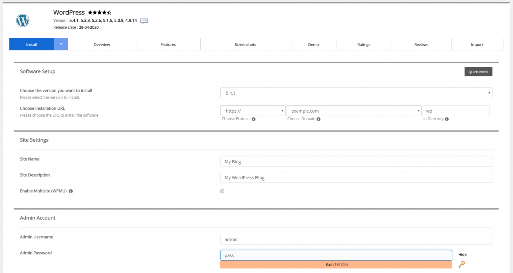Click the Software Setup heading
The height and width of the screenshot is (273, 513).
coord(37,71)
